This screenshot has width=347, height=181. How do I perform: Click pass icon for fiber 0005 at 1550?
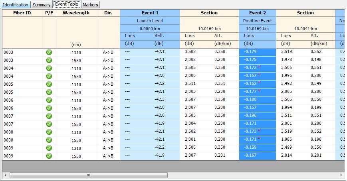click(49, 92)
